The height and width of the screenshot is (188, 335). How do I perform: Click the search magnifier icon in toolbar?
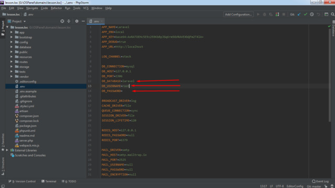333,15
